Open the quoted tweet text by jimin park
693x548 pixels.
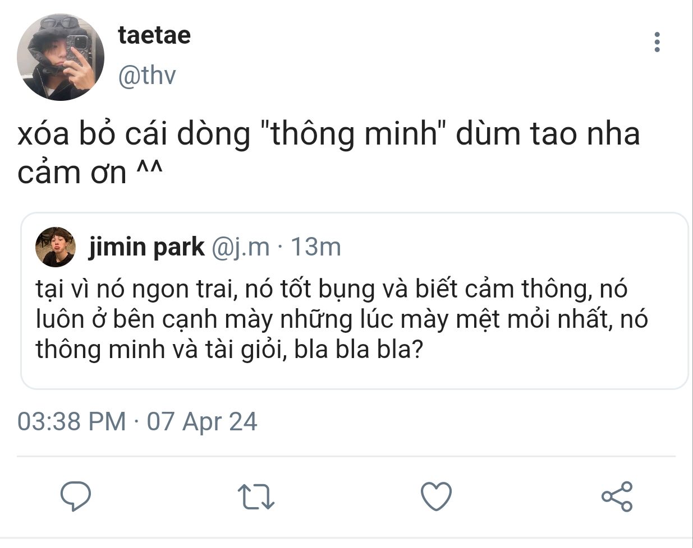click(x=342, y=319)
